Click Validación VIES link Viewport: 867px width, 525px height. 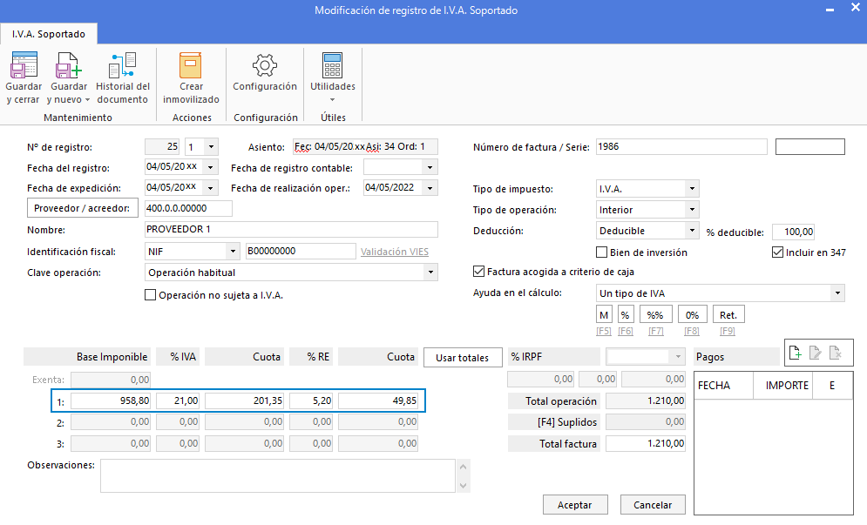point(394,252)
